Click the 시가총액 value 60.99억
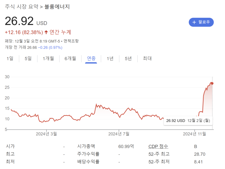This screenshot has width=225, height=169. click(126, 146)
